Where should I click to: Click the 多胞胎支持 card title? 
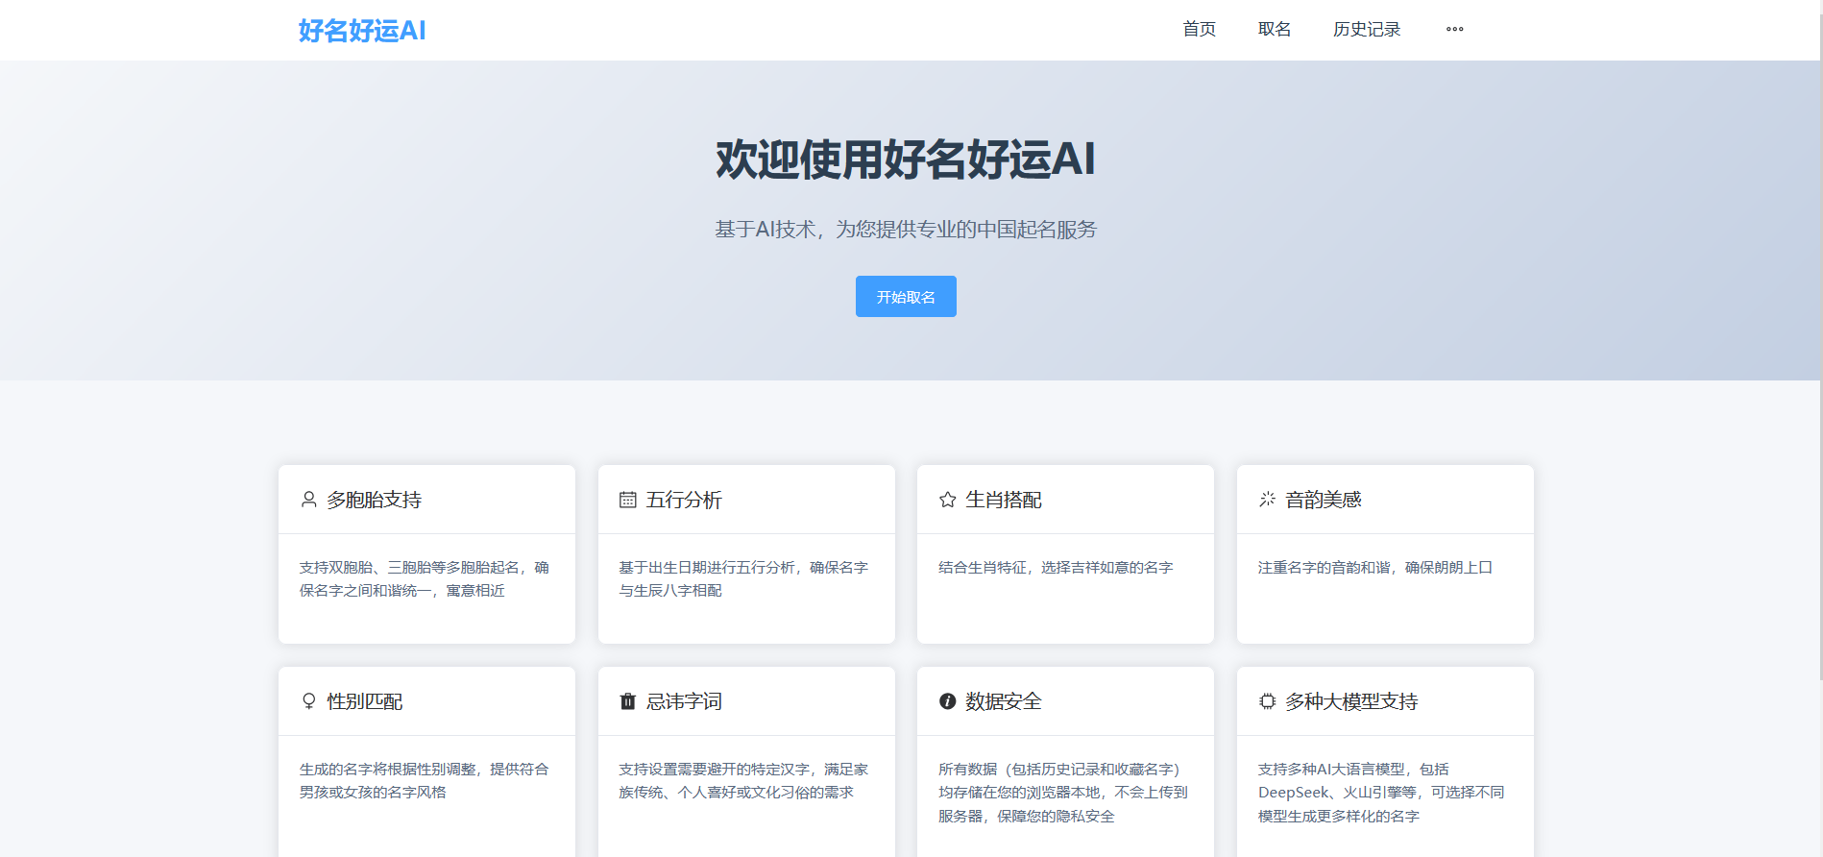click(375, 500)
